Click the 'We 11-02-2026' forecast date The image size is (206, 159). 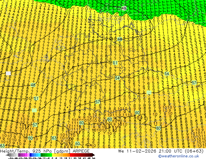click(137, 151)
